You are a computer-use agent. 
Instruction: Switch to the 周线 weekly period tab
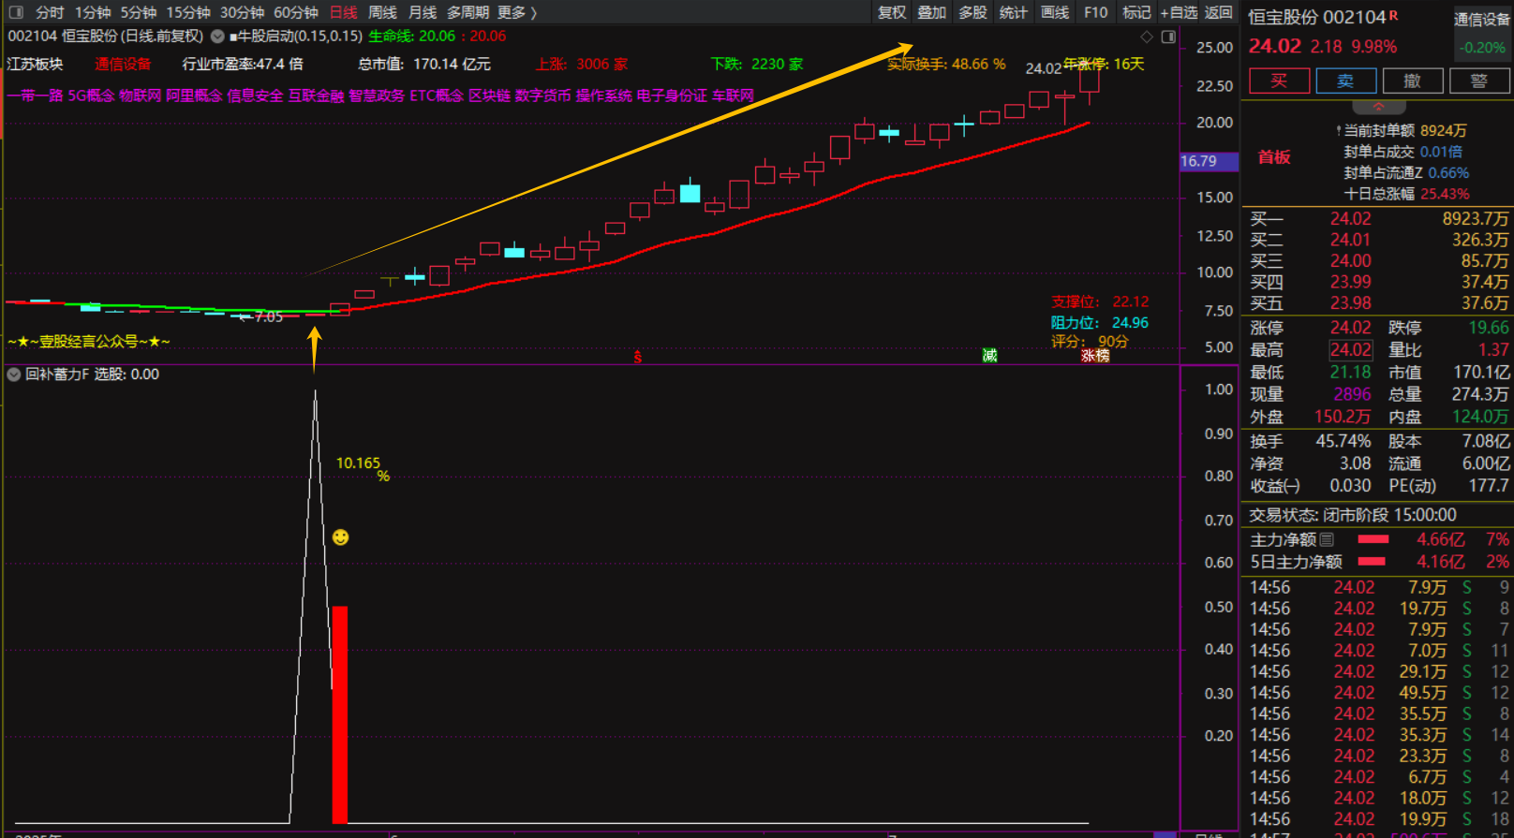tap(382, 12)
